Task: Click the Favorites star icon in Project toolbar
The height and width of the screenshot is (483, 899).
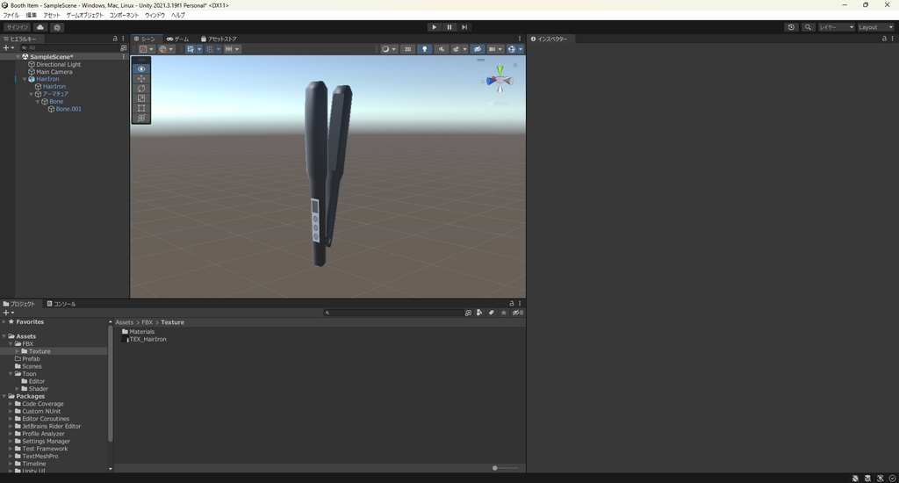Action: (503, 313)
